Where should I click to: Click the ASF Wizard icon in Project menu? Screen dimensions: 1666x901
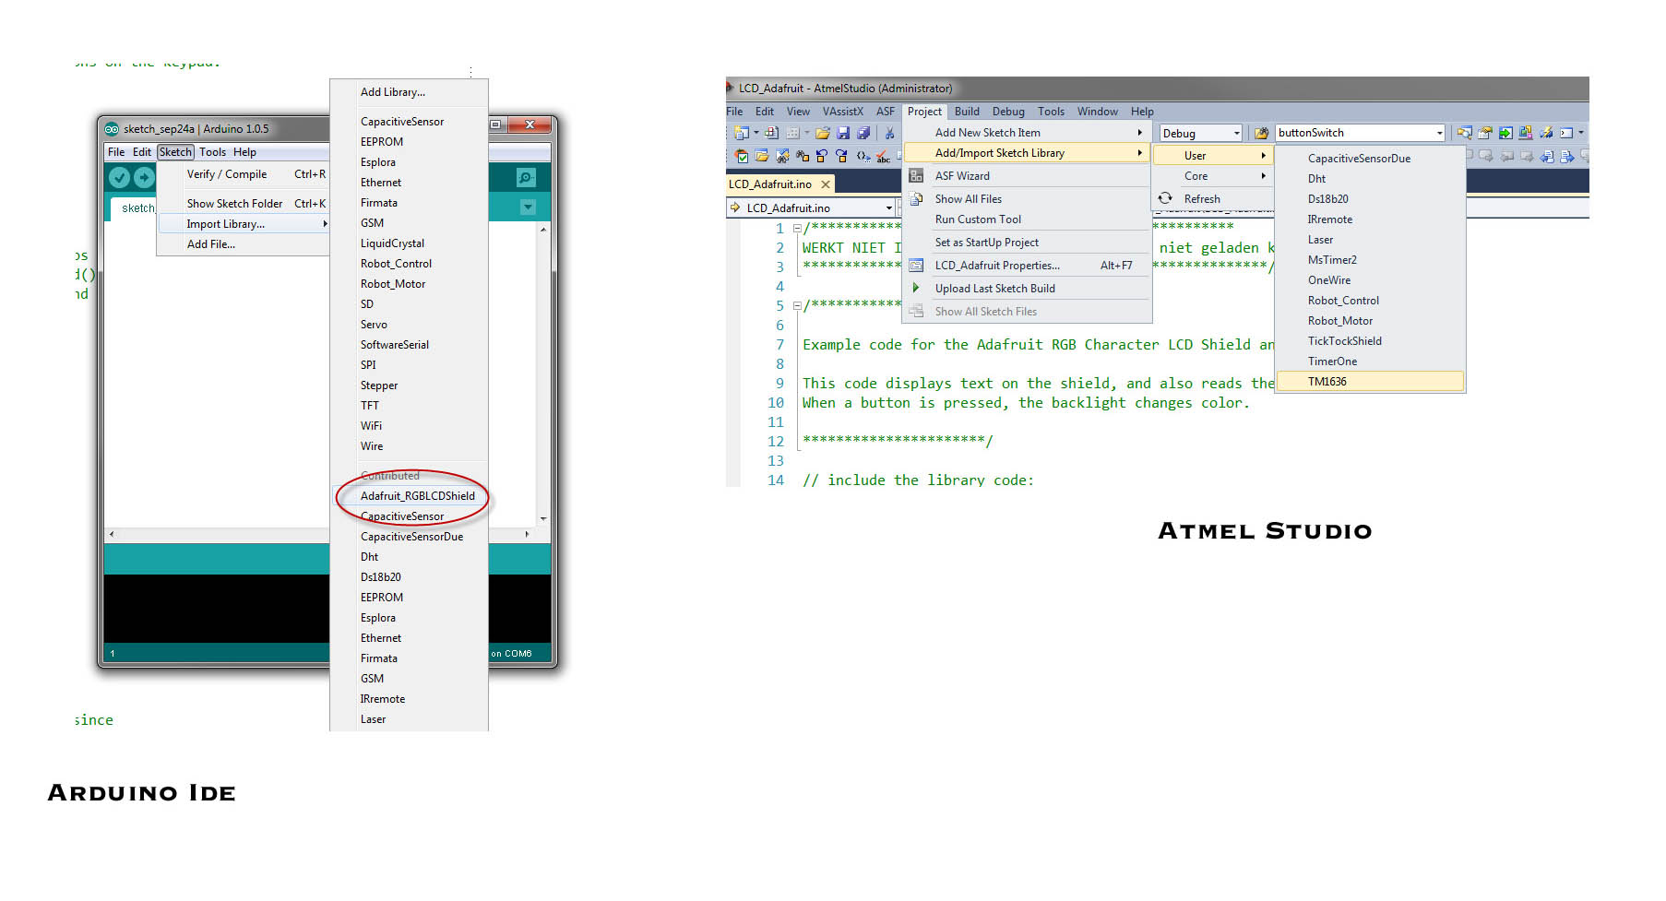tap(916, 175)
